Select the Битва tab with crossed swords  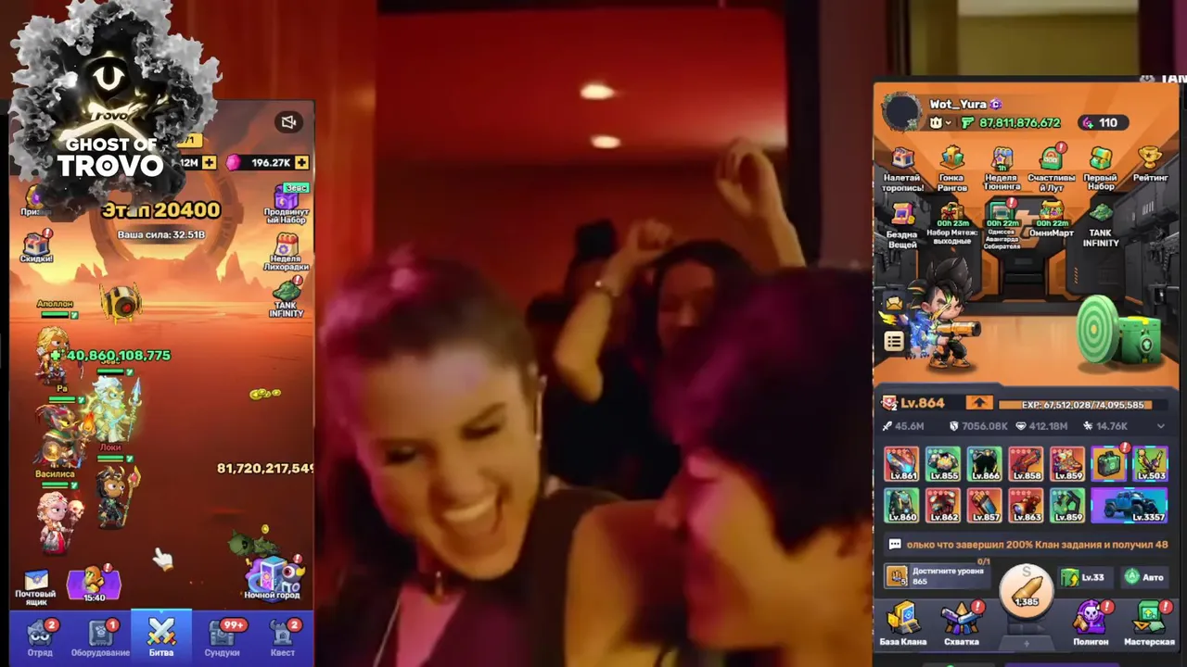click(161, 636)
